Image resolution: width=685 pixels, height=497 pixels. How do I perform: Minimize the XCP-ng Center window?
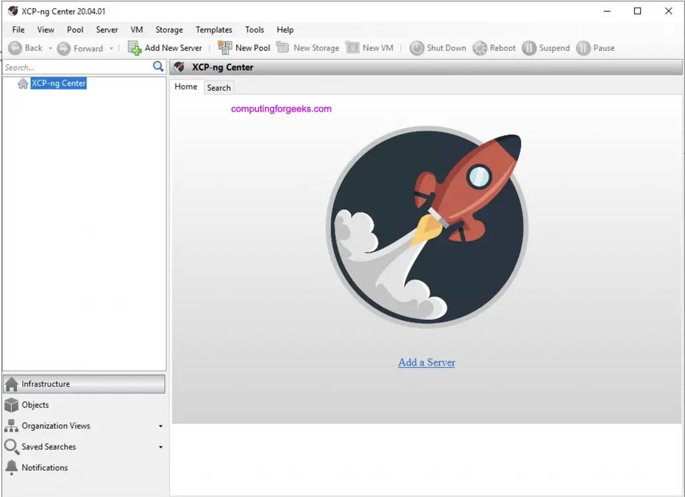[607, 11]
